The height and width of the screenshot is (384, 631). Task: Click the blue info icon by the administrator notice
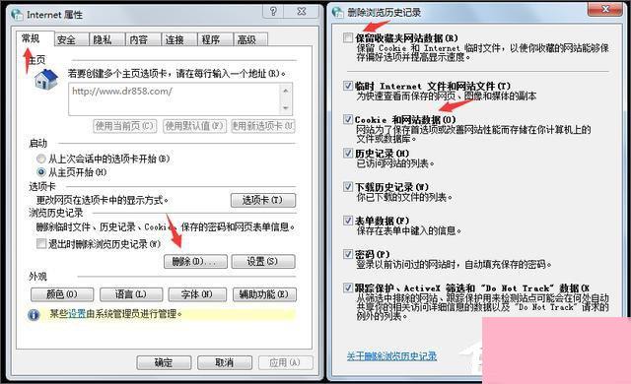(x=34, y=314)
